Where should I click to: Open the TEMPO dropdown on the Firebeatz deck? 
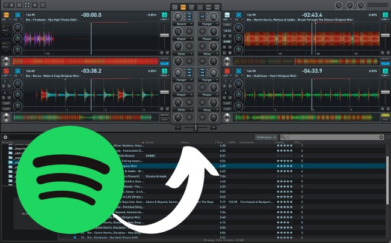click(x=164, y=19)
